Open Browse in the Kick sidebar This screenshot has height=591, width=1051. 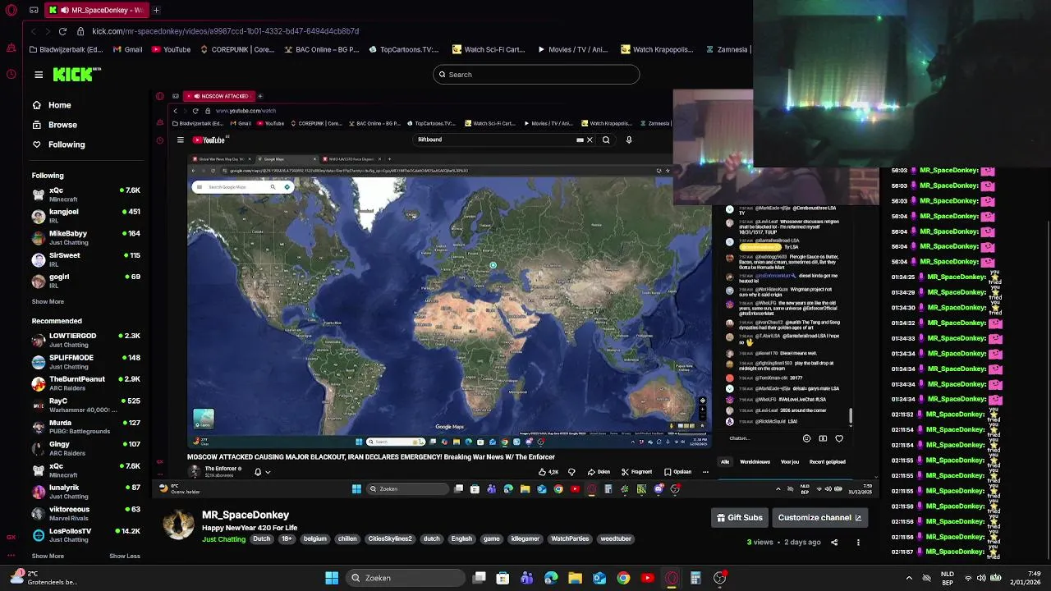click(x=54, y=125)
